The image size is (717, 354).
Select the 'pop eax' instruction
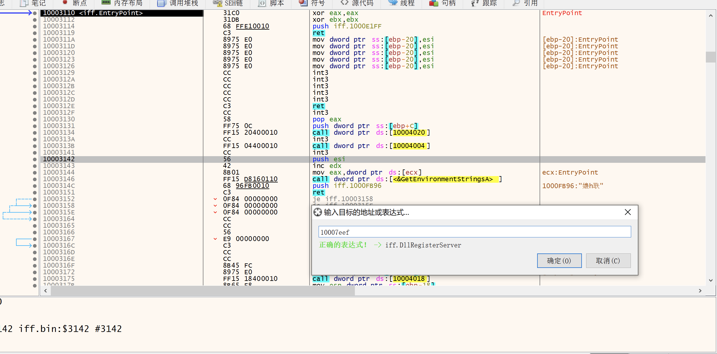327,119
